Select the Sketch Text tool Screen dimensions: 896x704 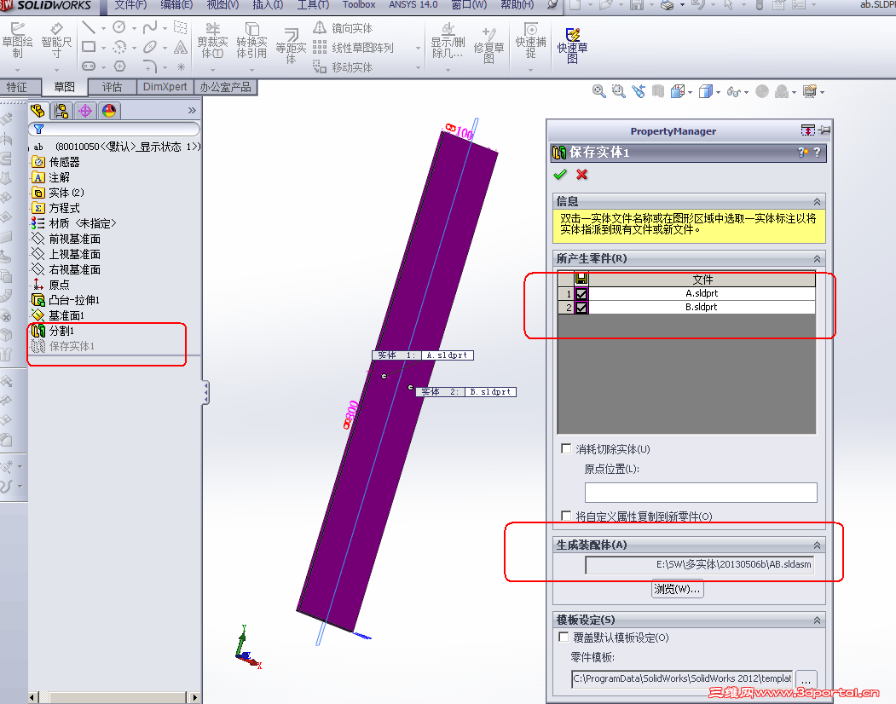point(181,47)
